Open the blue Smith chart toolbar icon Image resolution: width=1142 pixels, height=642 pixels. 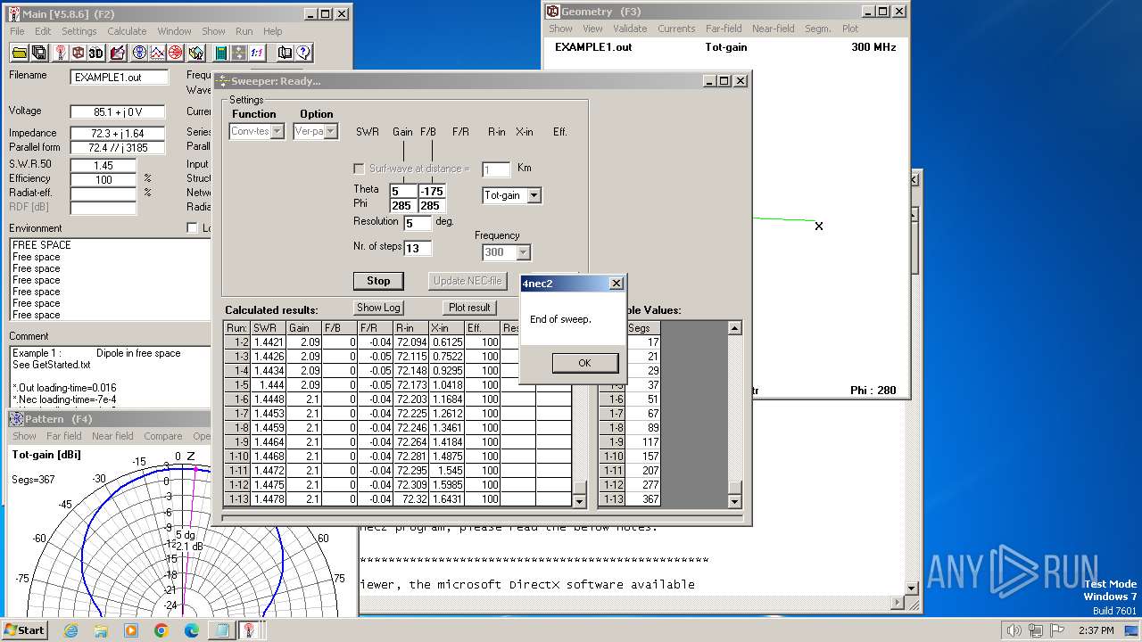[140, 53]
